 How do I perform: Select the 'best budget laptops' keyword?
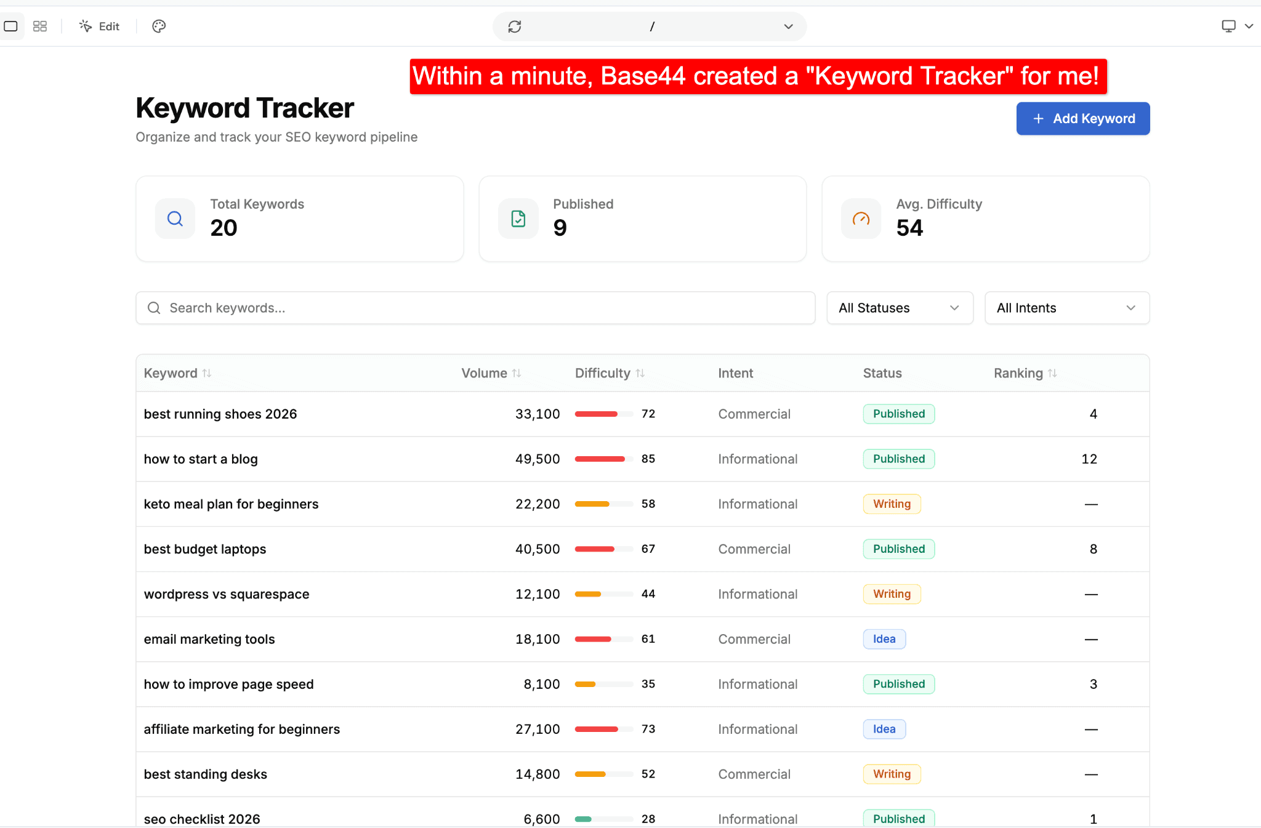(x=205, y=549)
